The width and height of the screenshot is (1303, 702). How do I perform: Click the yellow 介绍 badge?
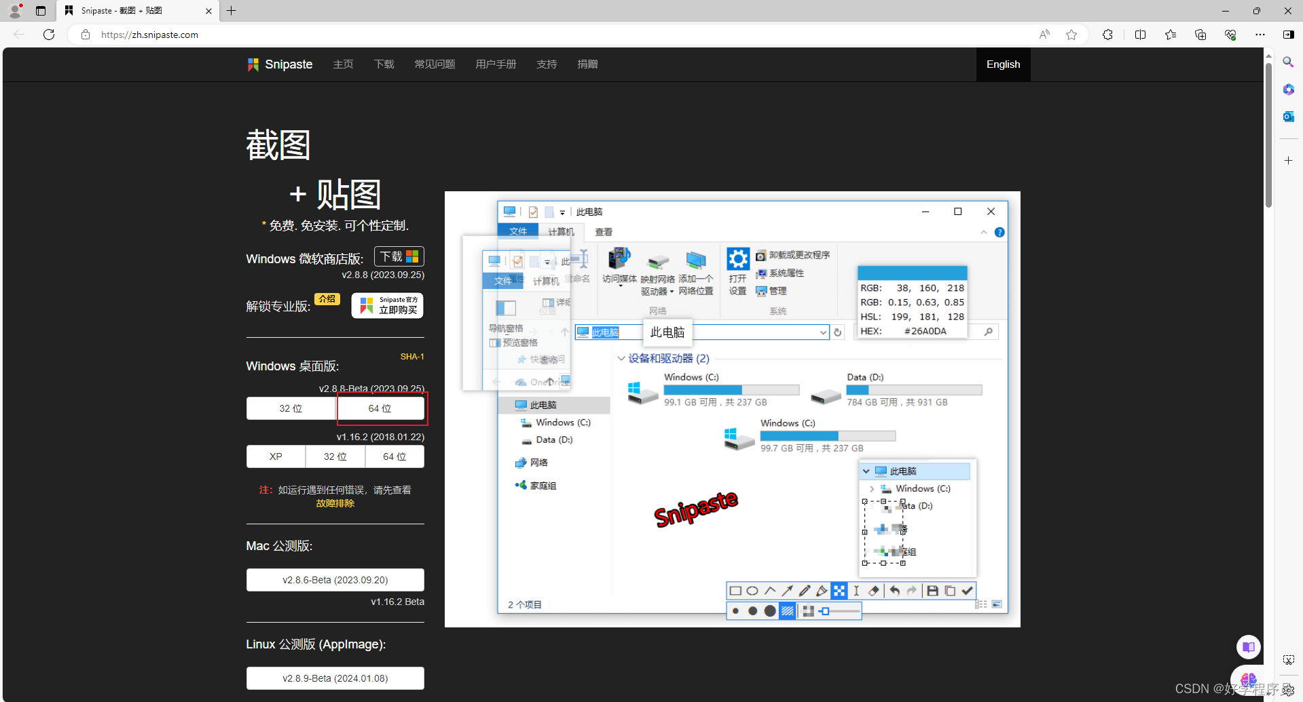point(327,299)
